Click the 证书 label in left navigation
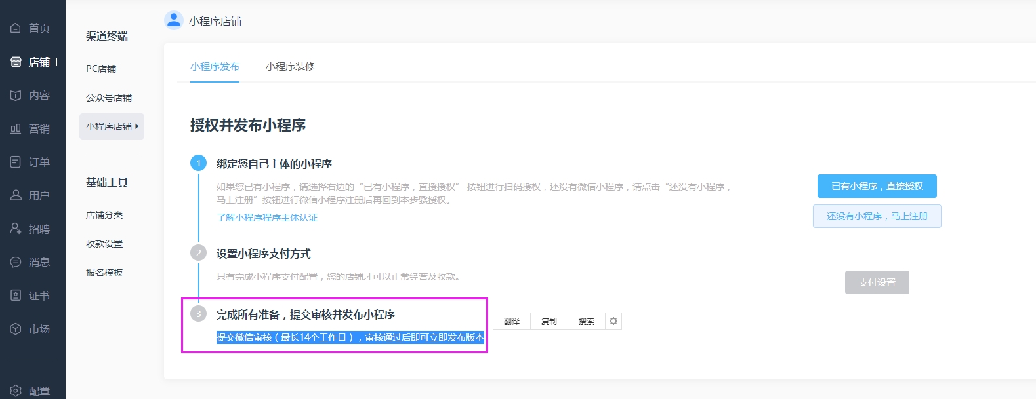 39,295
